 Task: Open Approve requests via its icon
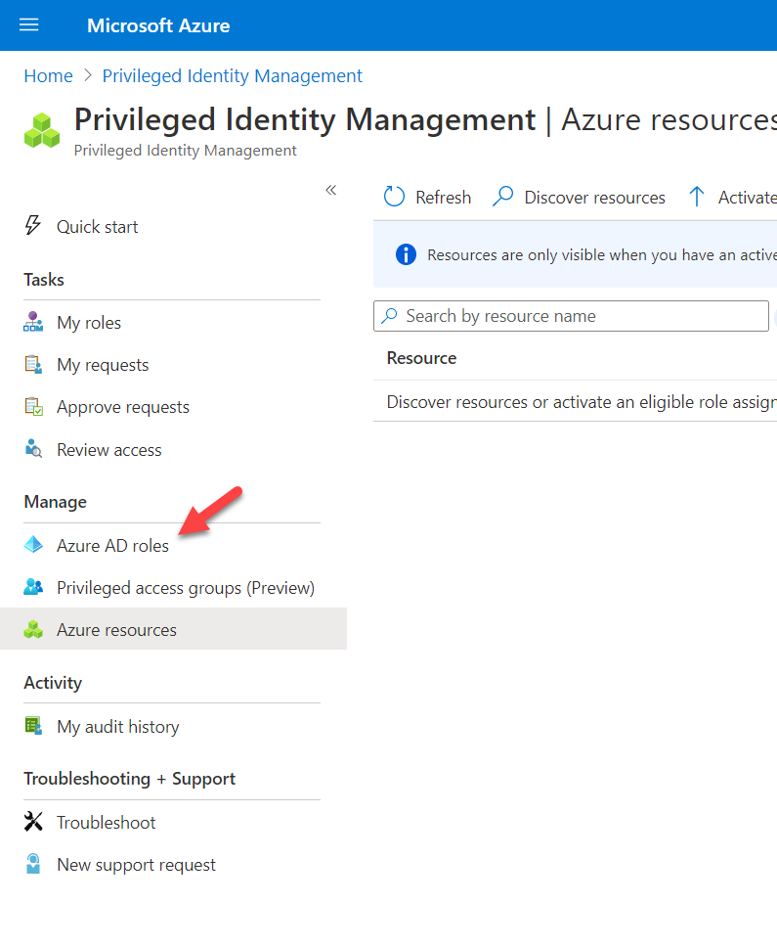[34, 406]
